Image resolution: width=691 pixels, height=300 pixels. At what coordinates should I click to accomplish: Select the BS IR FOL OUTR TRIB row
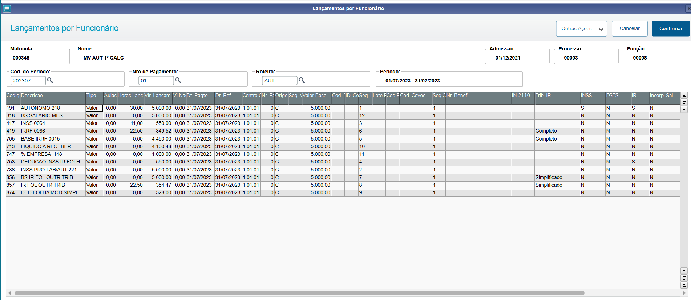[x=343, y=177]
